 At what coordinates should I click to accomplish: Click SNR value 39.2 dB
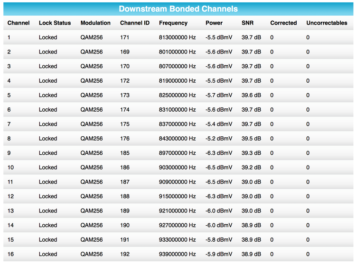pos(251,167)
